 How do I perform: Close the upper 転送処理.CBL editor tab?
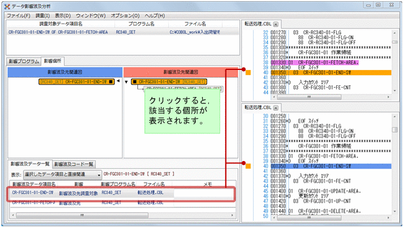tap(275, 25)
